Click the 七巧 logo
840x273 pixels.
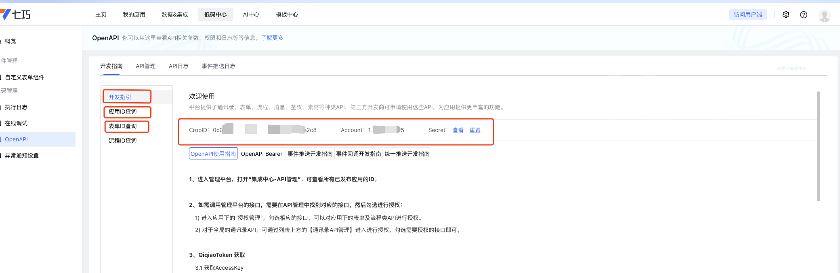point(15,14)
